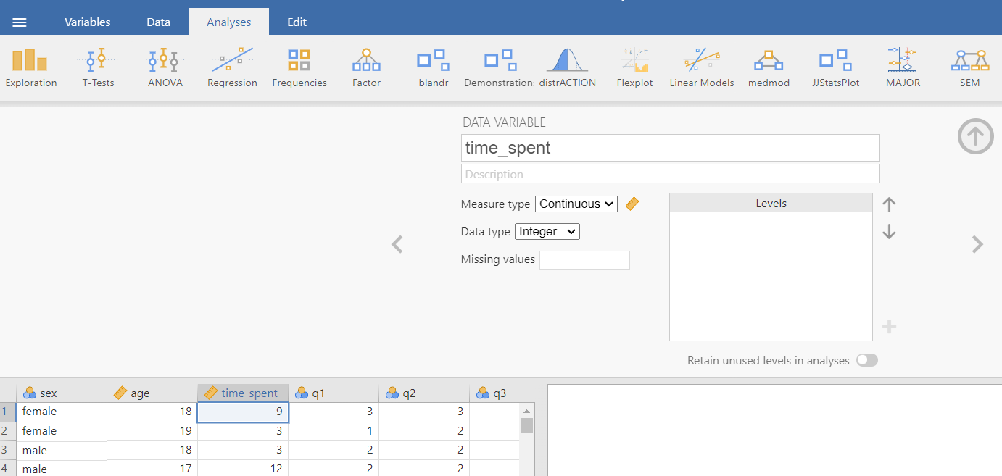Image resolution: width=1002 pixels, height=476 pixels.
Task: Toggle Retain unused levels in analyses
Action: [x=866, y=360]
